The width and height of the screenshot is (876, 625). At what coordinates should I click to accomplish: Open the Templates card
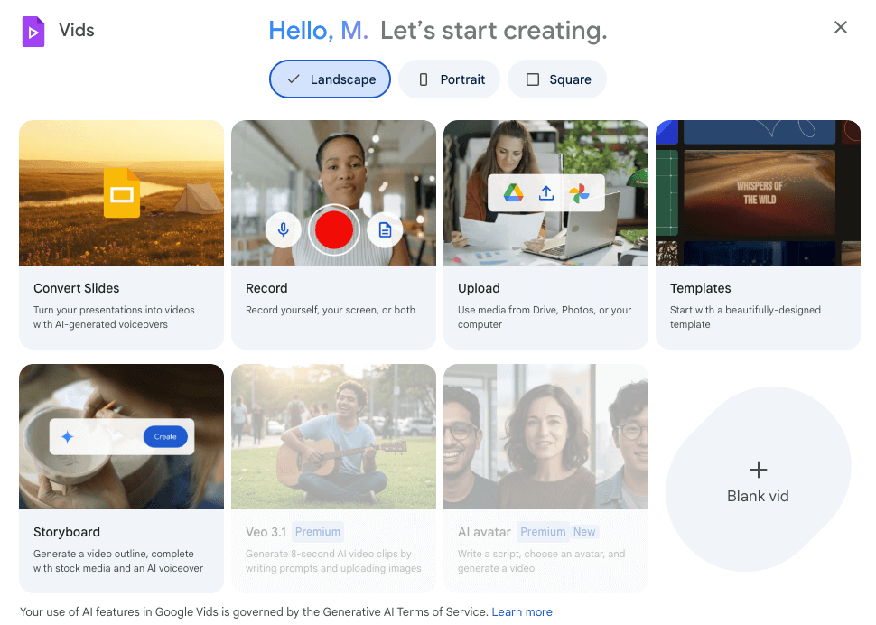[x=758, y=234]
